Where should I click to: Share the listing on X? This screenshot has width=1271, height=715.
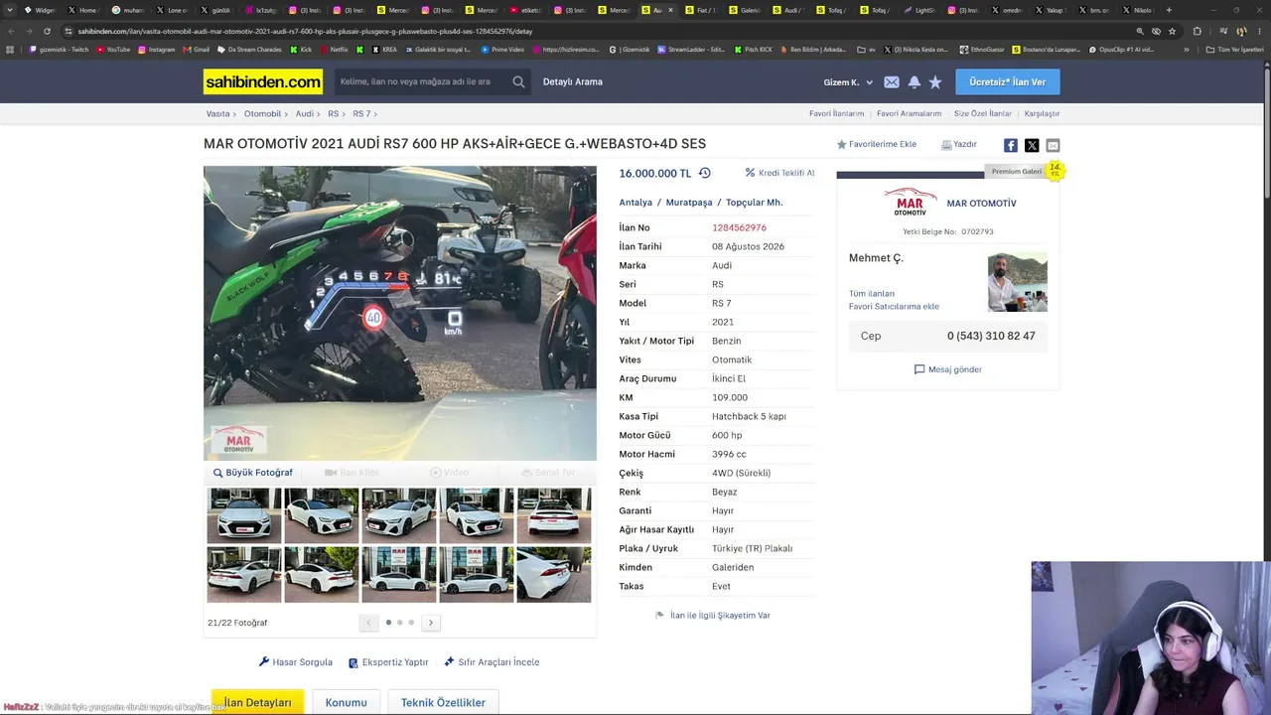1032,145
